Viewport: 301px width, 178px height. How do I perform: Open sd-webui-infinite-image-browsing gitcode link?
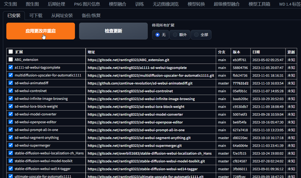(x=141, y=99)
